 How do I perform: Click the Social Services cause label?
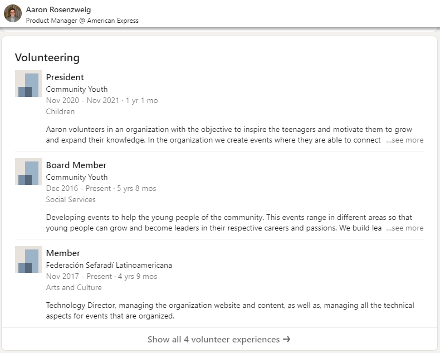pyautogui.click(x=71, y=199)
